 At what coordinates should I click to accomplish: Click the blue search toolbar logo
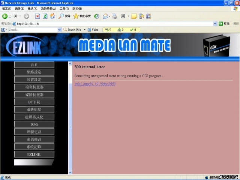(3, 30)
